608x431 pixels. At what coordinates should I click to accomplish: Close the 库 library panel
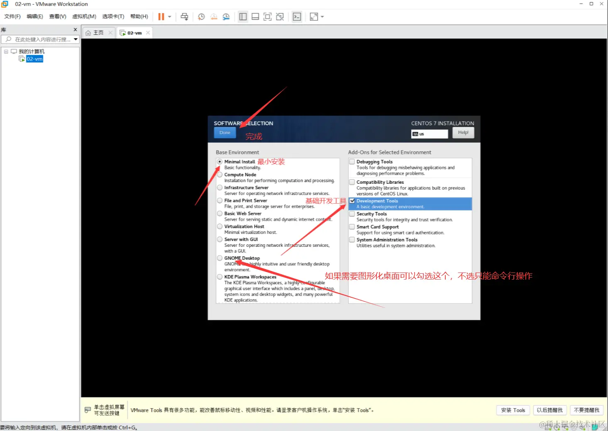[75, 29]
